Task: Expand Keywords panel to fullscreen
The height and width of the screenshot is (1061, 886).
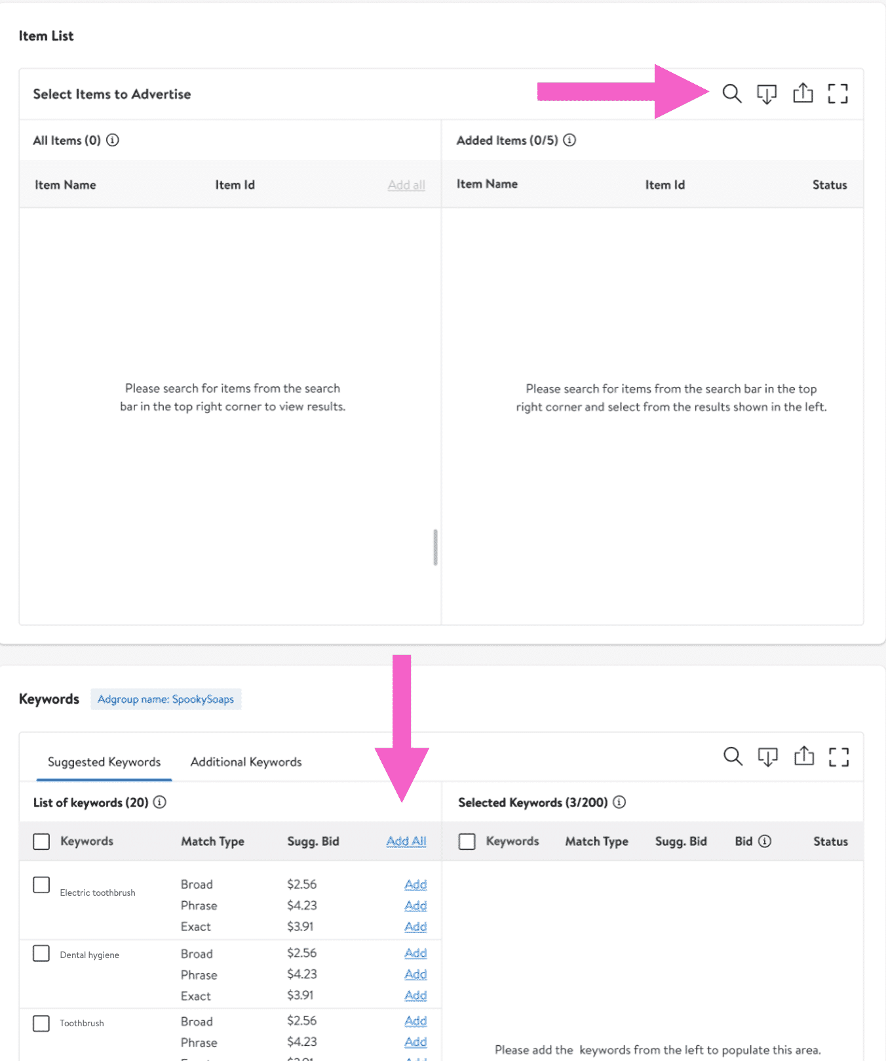Action: (x=838, y=757)
